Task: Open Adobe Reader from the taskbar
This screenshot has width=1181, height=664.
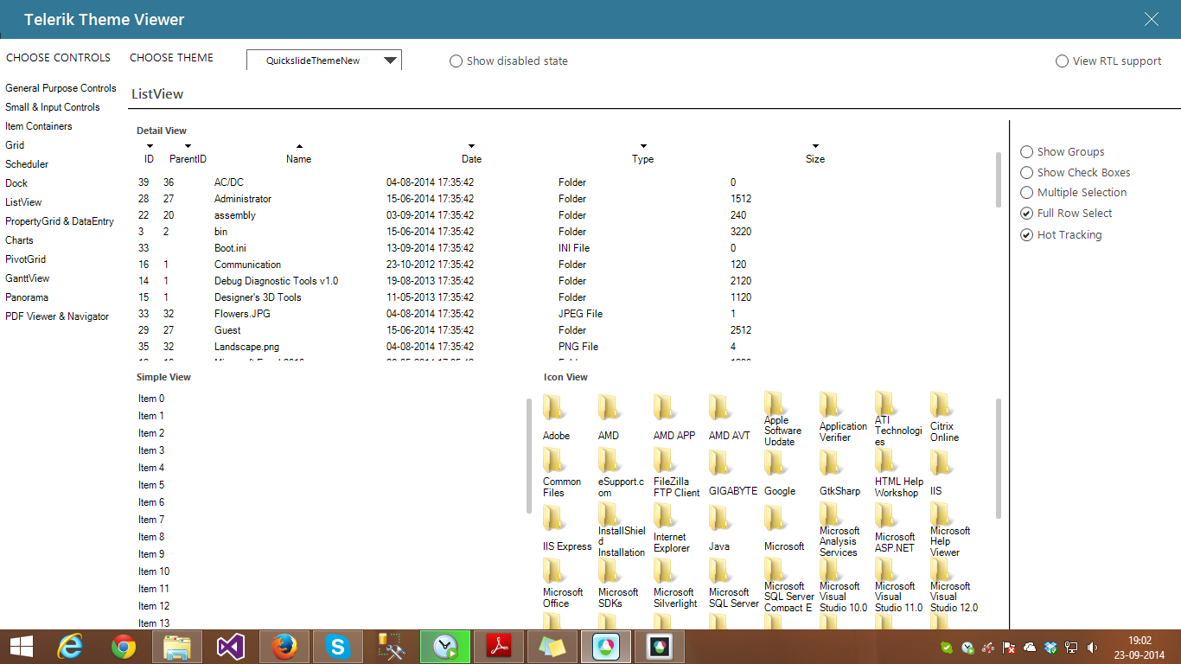Action: pyautogui.click(x=499, y=647)
